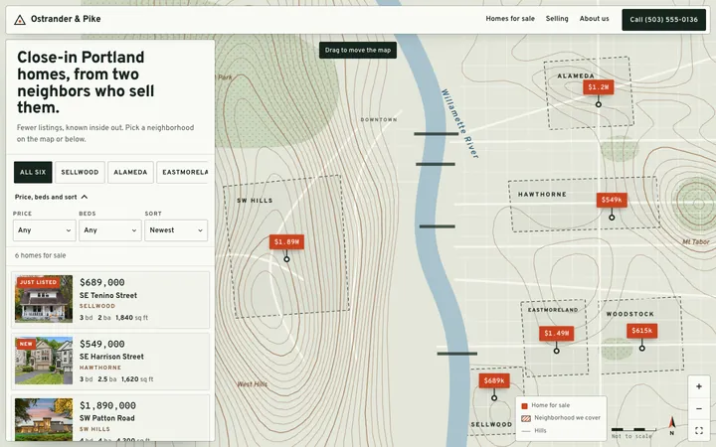The image size is (716, 447).
Task: Collapse Price, beds and sort section
Action: [x=51, y=197]
